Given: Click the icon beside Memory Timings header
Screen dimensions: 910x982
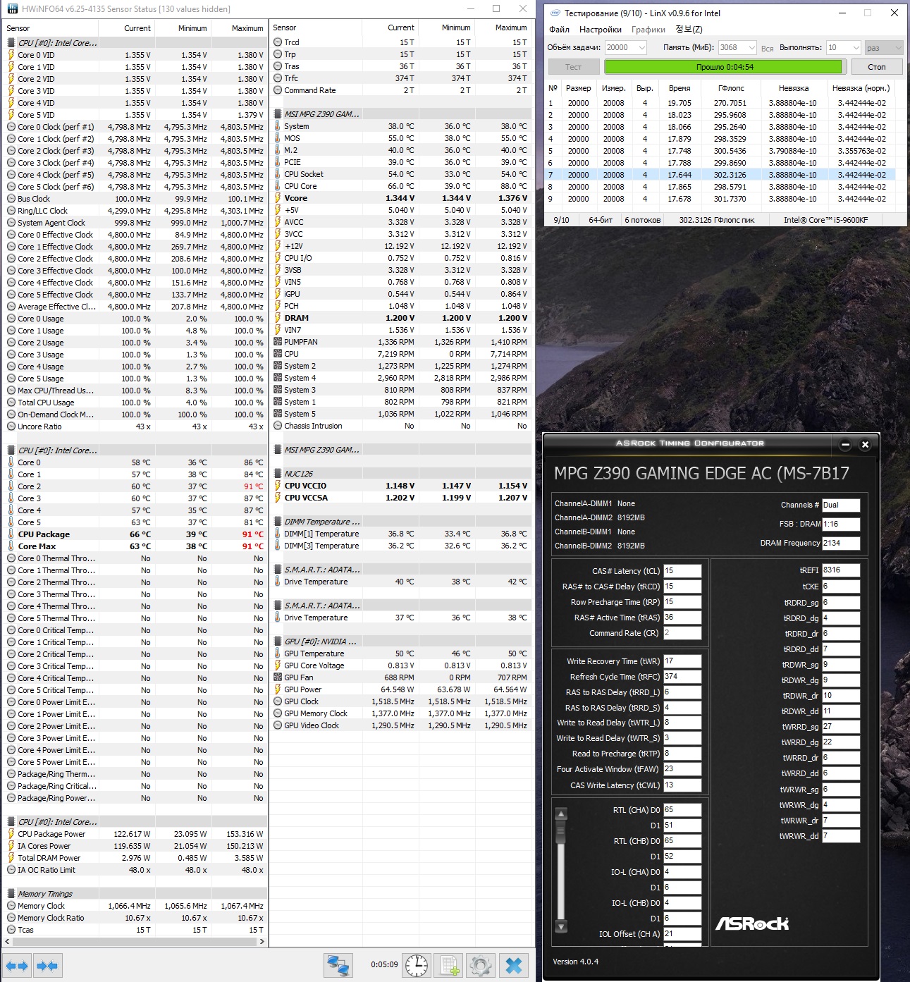Looking at the screenshot, I should pyautogui.click(x=11, y=894).
